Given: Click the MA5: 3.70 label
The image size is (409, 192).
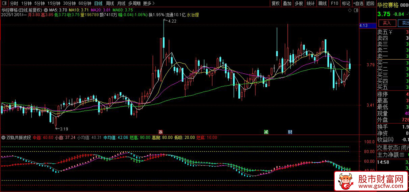Looking at the screenshot, I should coord(58,10).
